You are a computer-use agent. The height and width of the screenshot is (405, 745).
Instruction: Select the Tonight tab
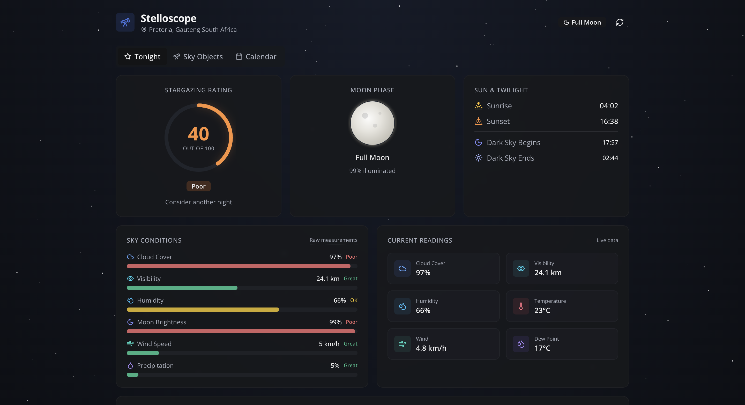142,57
